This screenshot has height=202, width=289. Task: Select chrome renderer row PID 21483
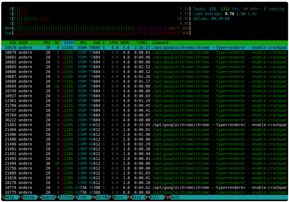(x=144, y=125)
